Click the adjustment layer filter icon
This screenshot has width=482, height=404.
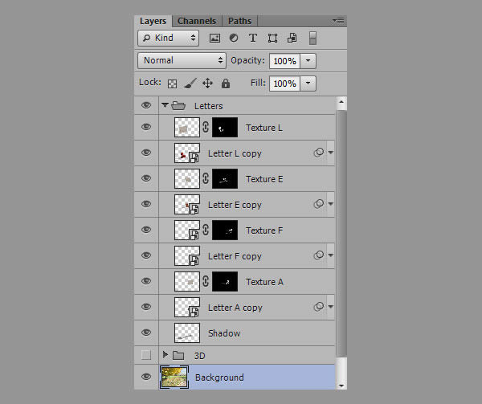[234, 38]
